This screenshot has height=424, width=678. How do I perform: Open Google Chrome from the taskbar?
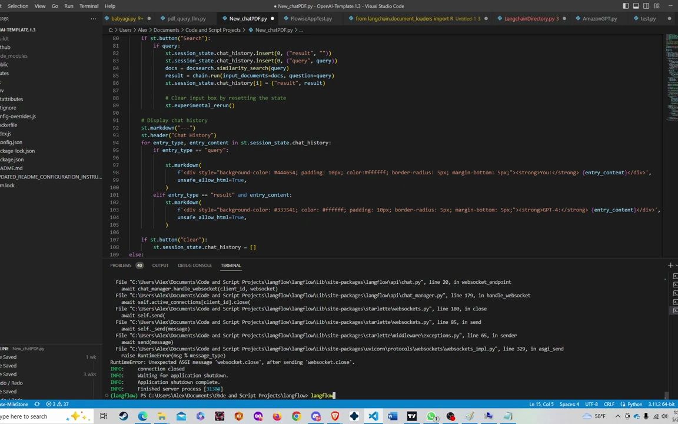(x=296, y=416)
